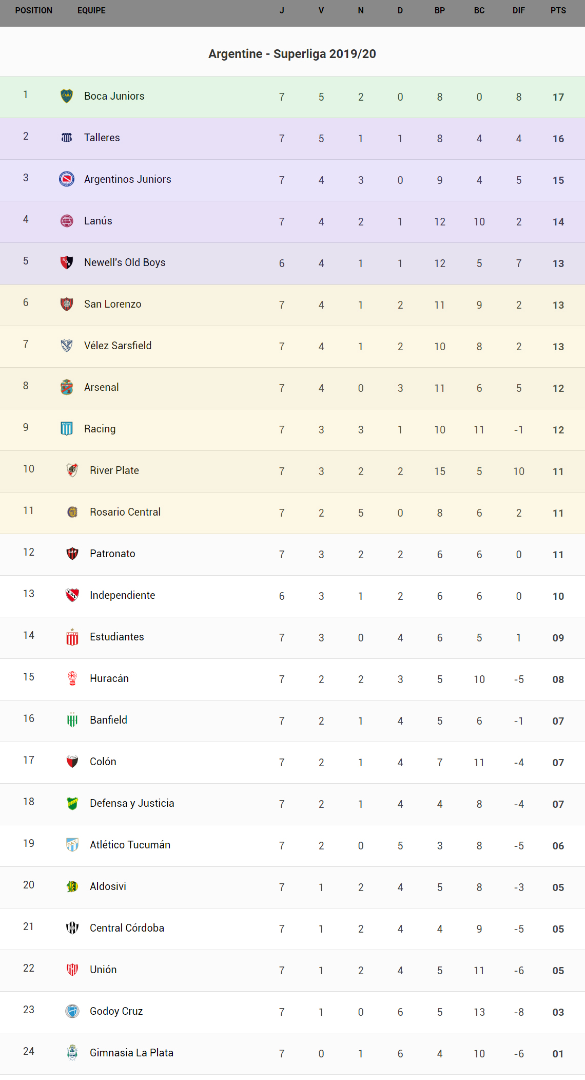The height and width of the screenshot is (1080, 585).
Task: Click the Rosario Central team name
Action: point(125,512)
